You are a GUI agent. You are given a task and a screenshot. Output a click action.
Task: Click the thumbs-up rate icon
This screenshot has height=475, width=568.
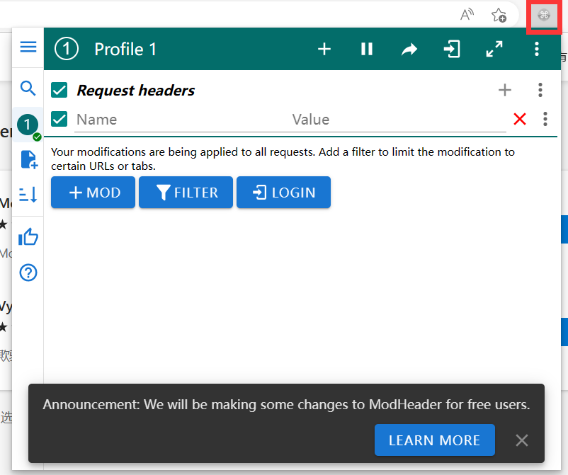(x=28, y=236)
